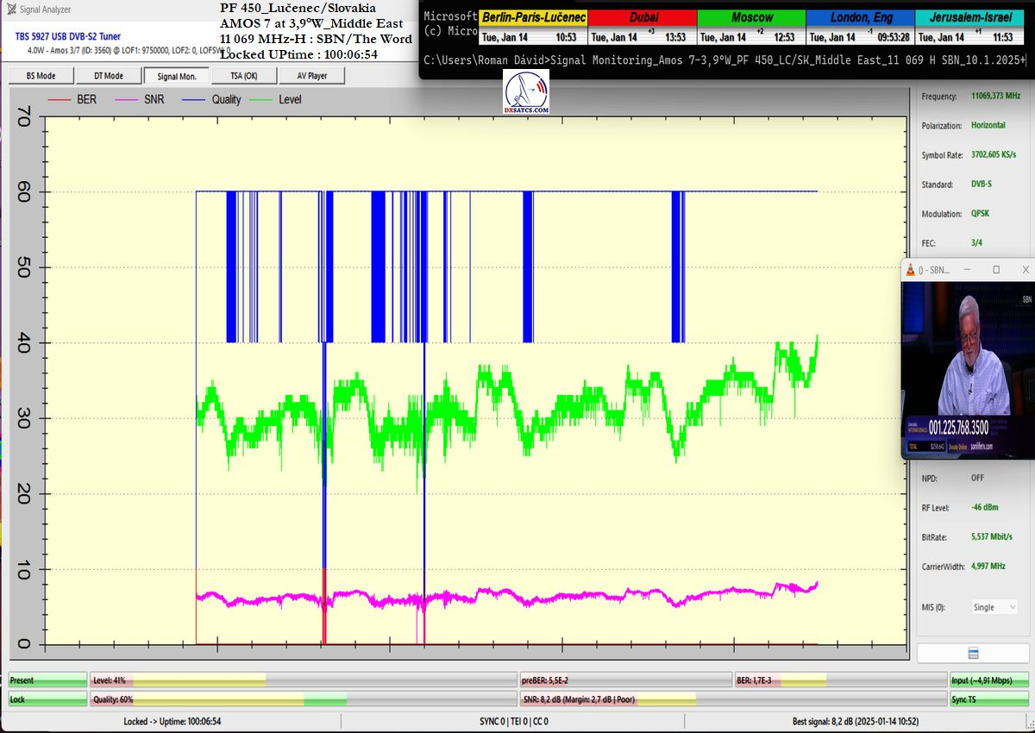
Task: Close the VLC SBN window
Action: point(1025,270)
